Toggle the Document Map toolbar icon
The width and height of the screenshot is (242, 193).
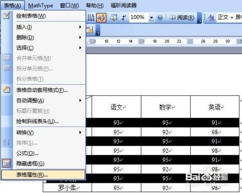coord(114,17)
